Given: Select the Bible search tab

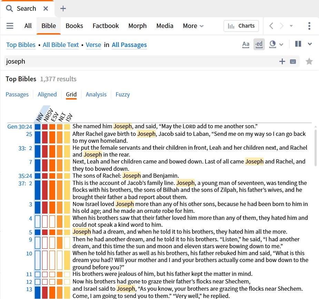Looking at the screenshot, I should point(49,26).
